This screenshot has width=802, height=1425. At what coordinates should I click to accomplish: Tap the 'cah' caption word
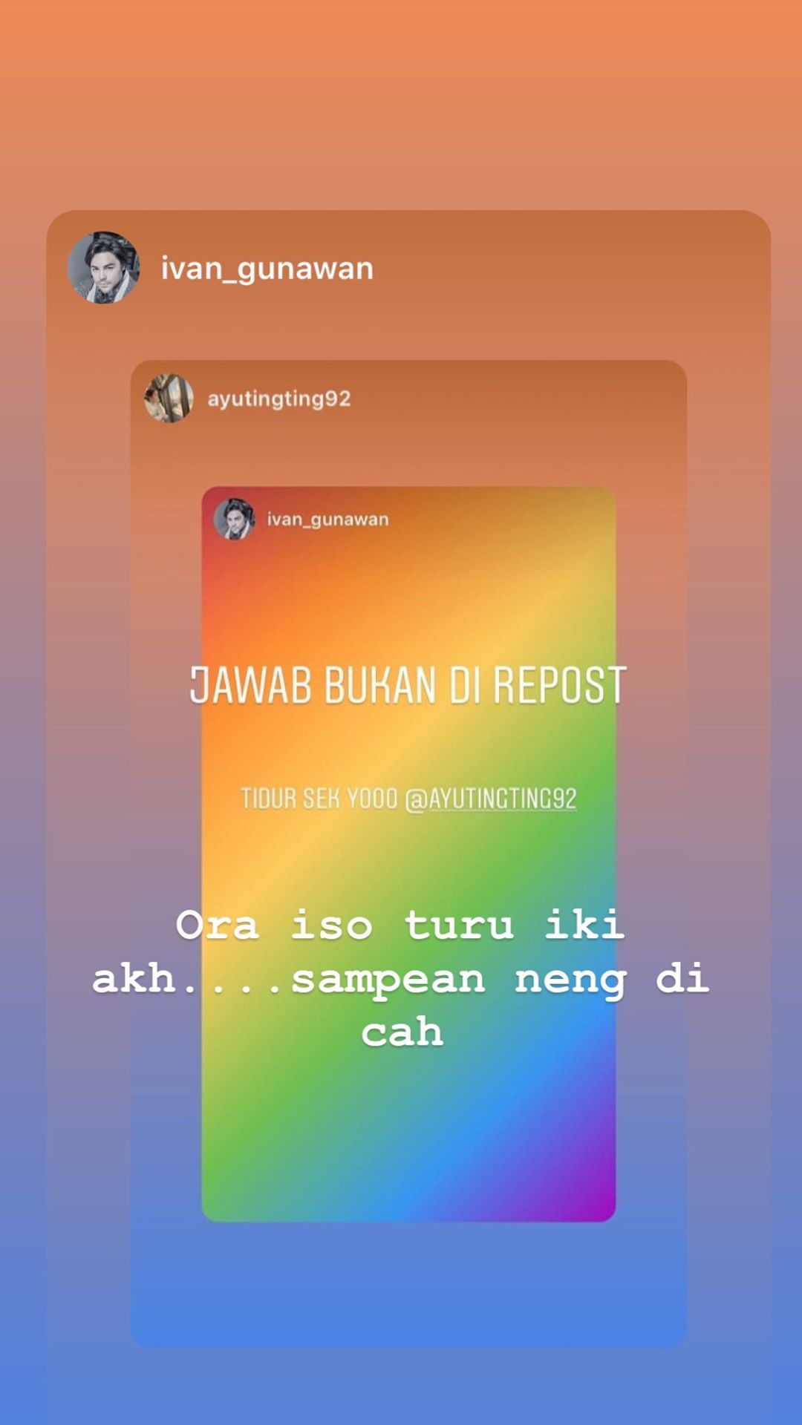402,1032
